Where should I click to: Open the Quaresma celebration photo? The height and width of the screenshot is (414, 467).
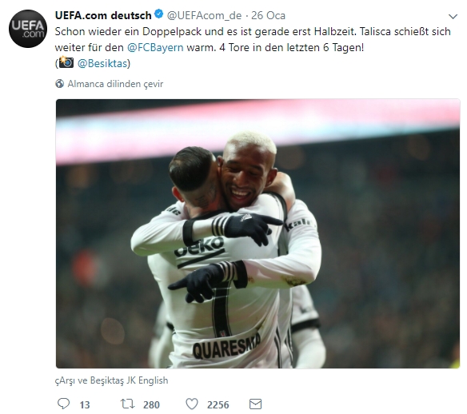tap(258, 233)
